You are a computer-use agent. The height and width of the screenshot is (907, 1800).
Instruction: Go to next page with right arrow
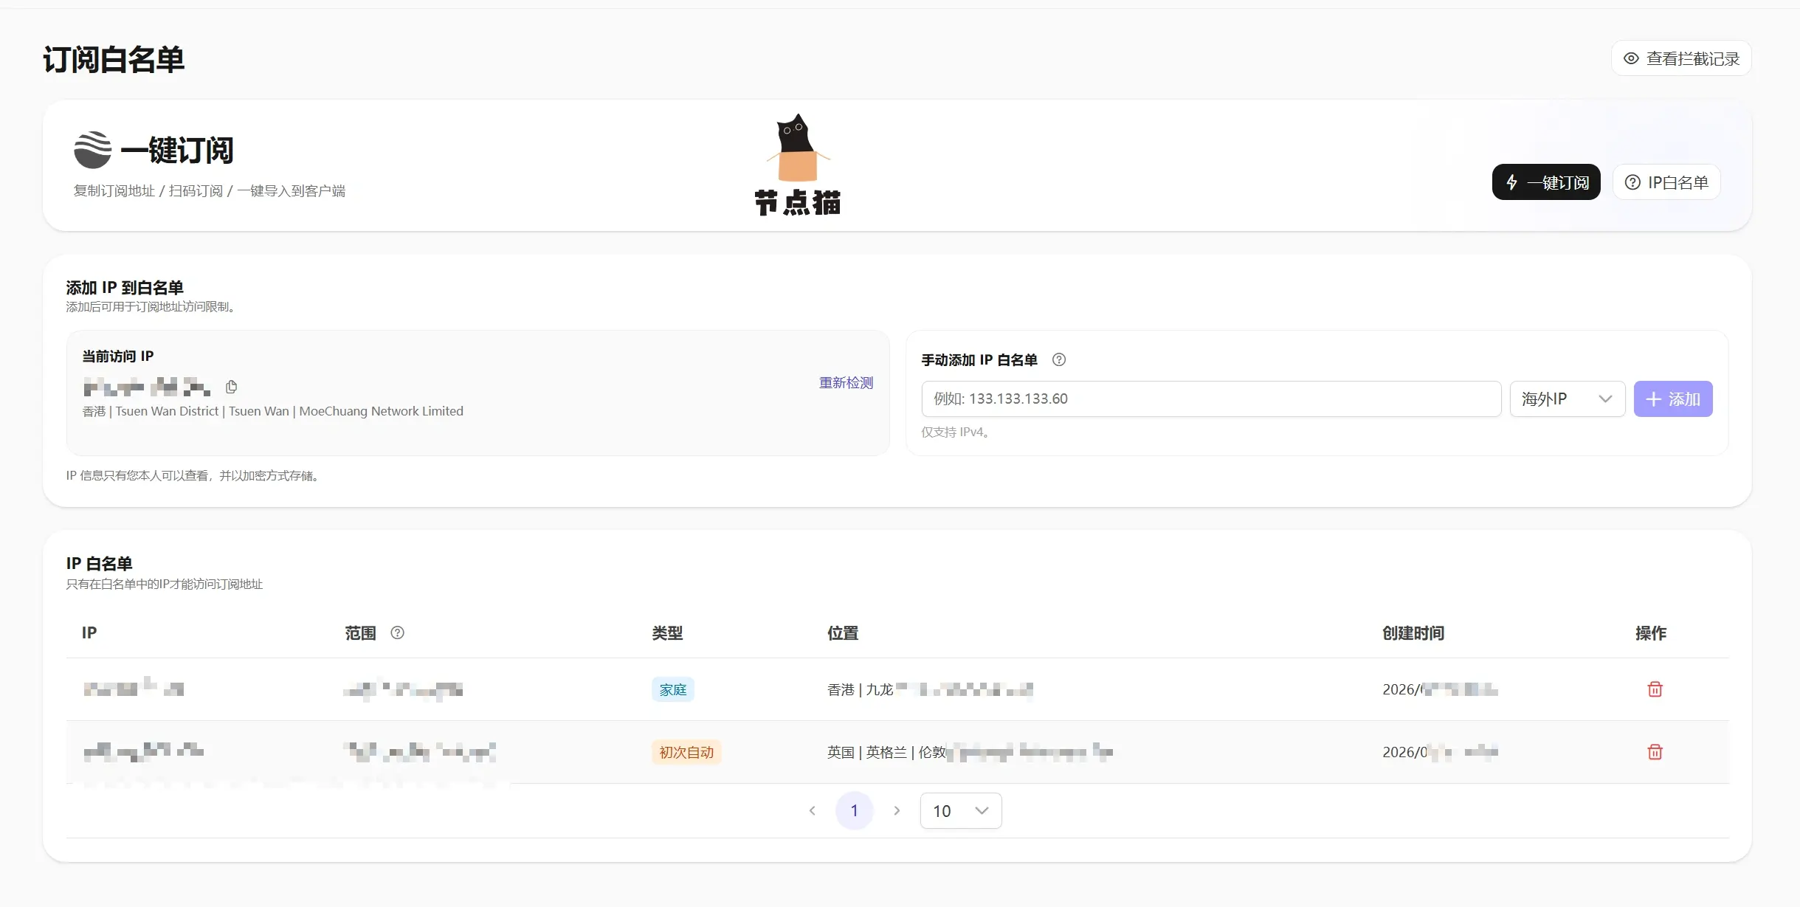click(x=897, y=810)
